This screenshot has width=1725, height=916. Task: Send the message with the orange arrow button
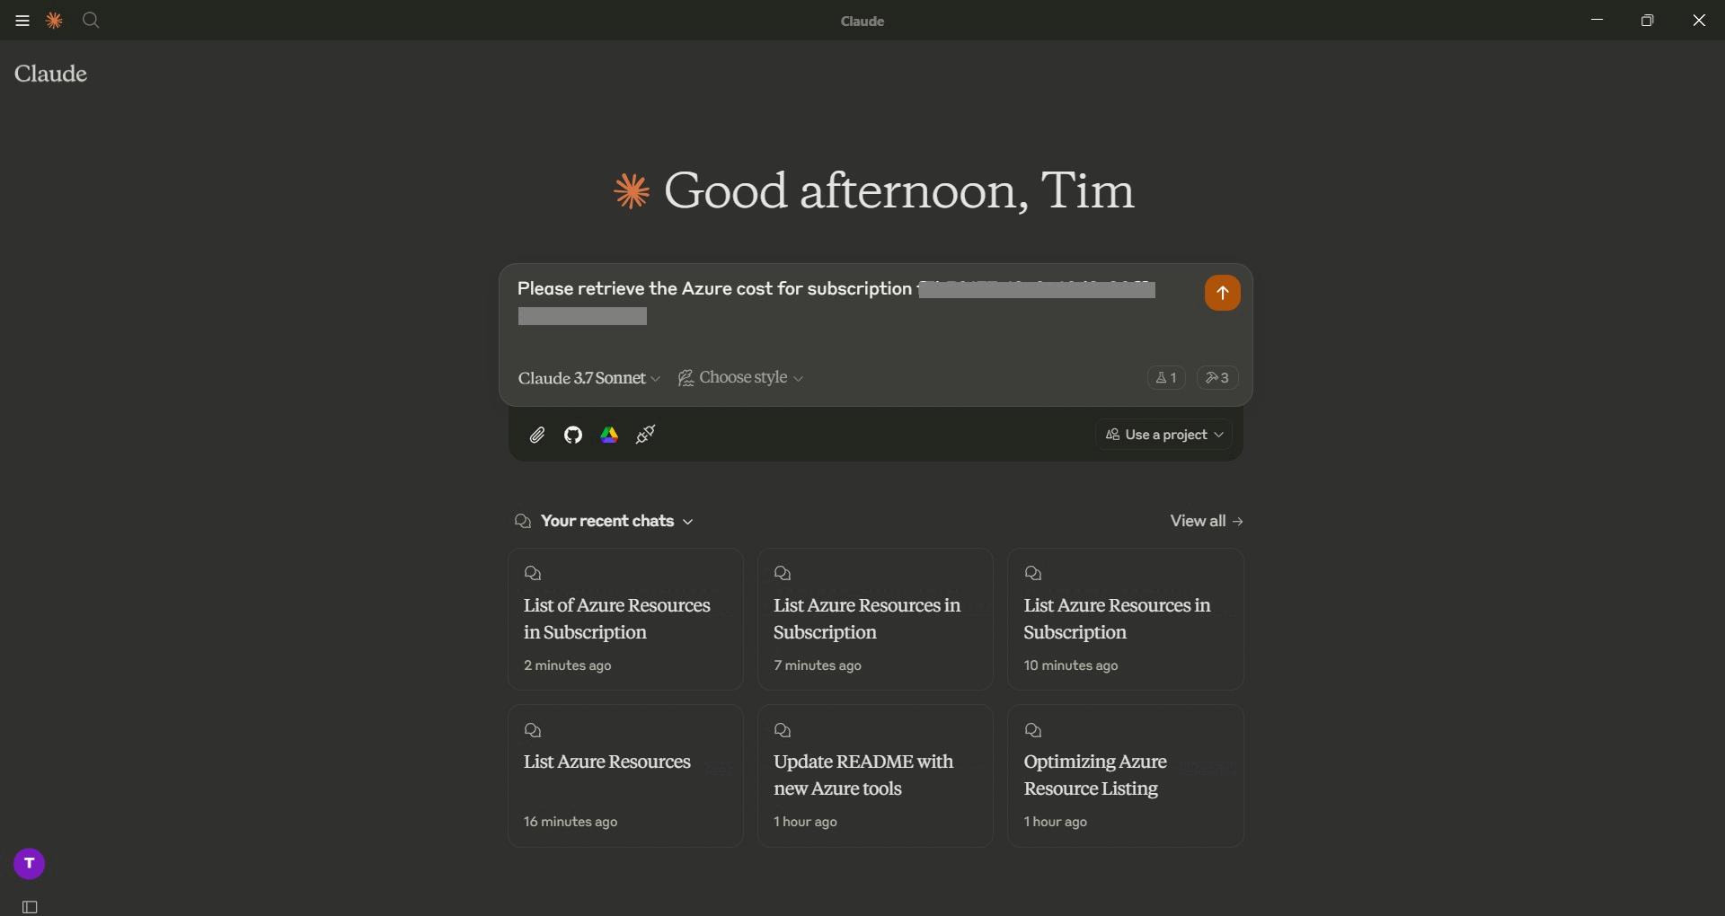[1222, 293]
